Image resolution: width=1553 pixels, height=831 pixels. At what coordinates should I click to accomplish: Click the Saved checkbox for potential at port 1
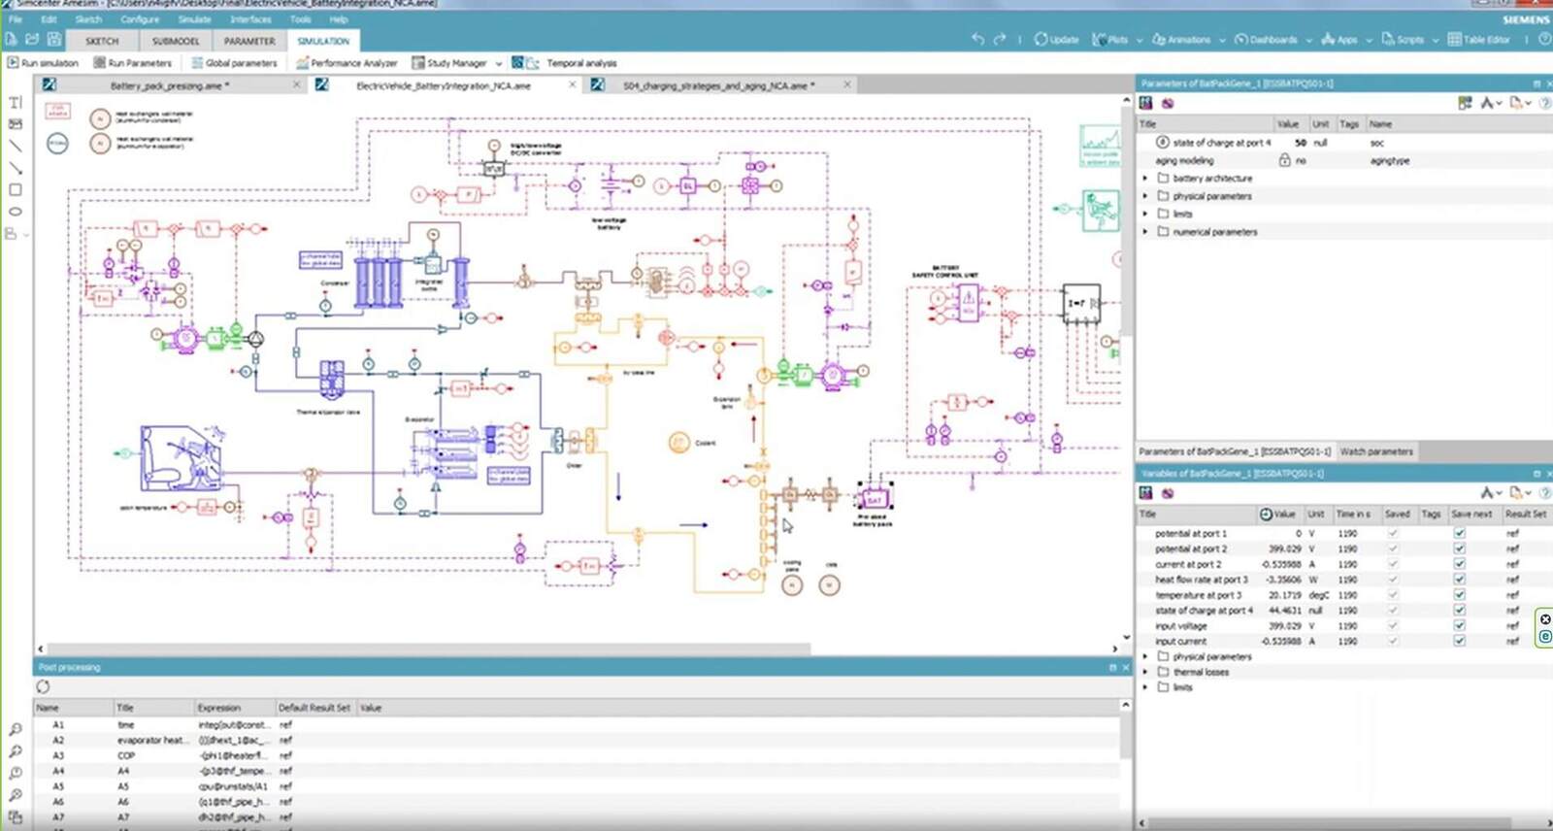1393,533
